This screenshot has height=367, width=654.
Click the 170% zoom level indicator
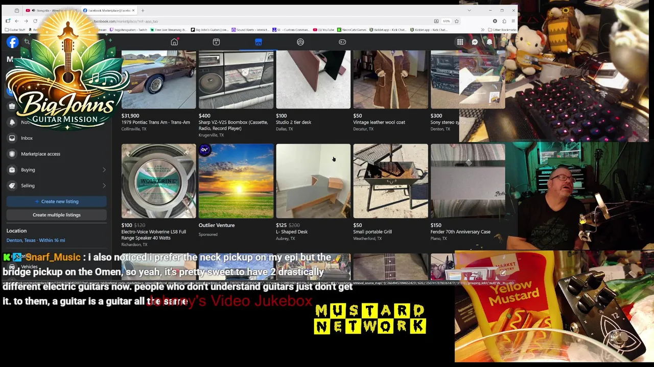pos(446,21)
